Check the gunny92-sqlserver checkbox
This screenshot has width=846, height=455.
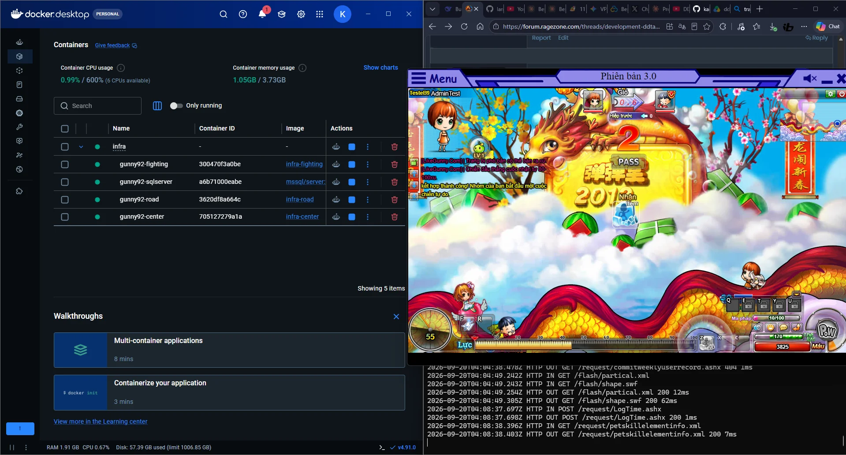pos(65,182)
